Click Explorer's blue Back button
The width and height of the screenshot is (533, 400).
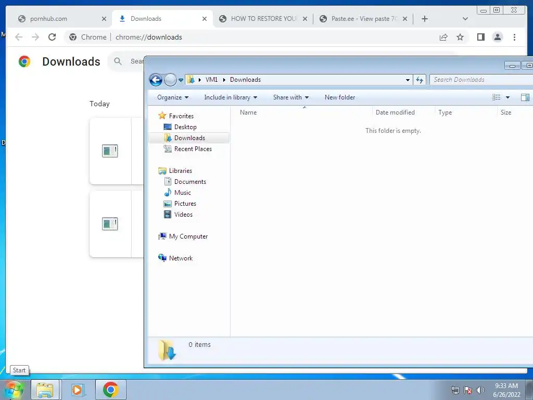156,80
